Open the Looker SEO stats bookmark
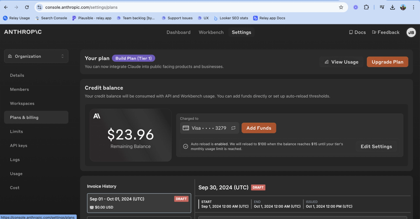Viewport: 420px width, 219px height. [231, 18]
